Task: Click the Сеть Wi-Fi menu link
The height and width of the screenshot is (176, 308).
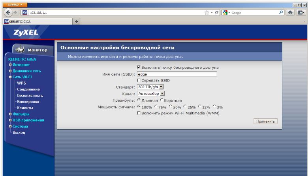Action: 22,77
